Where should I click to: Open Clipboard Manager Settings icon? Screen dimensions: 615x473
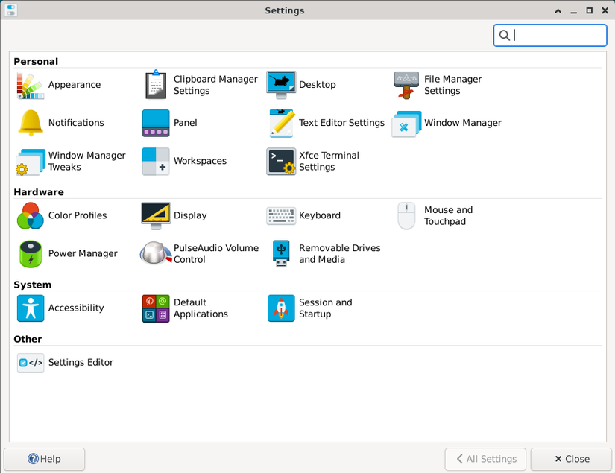[x=156, y=85]
